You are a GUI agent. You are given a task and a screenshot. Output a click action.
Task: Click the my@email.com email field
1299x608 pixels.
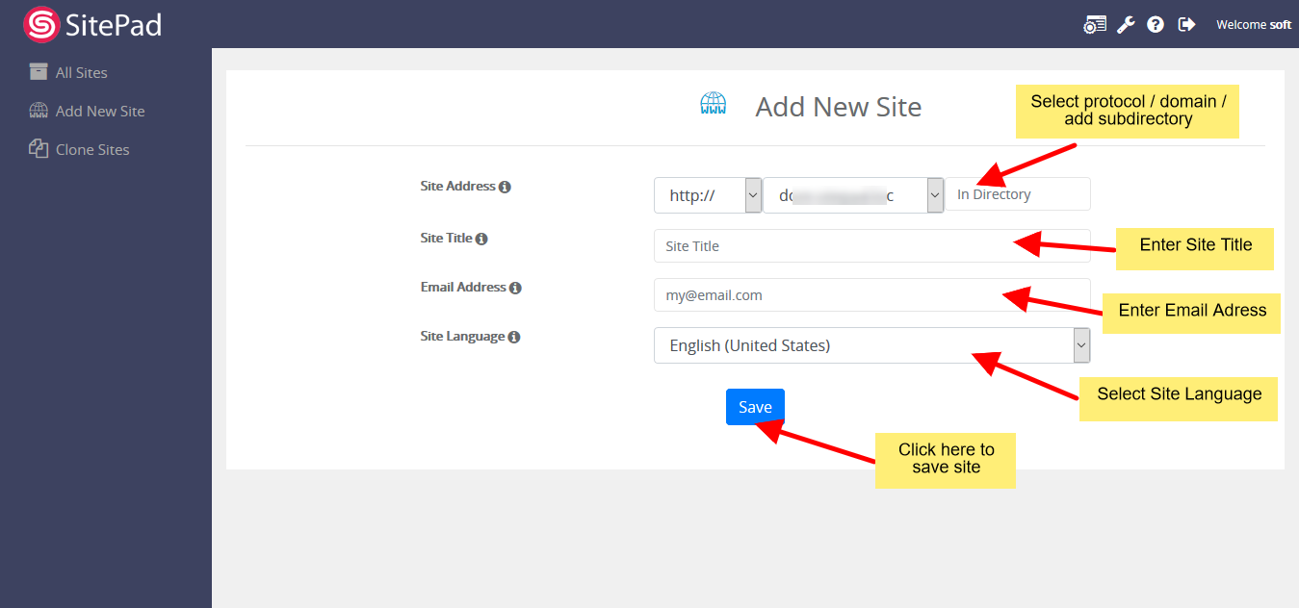coord(867,294)
